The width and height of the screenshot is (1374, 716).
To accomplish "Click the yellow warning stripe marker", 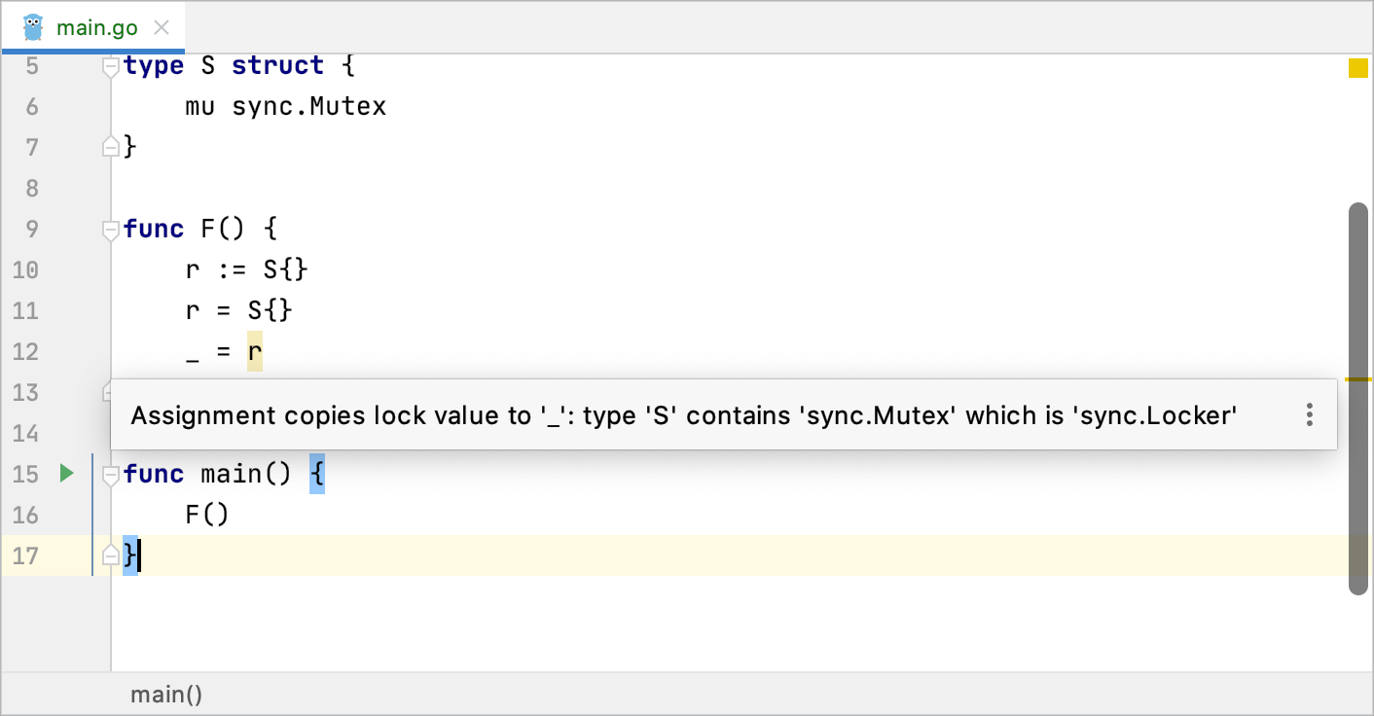I will [1357, 378].
